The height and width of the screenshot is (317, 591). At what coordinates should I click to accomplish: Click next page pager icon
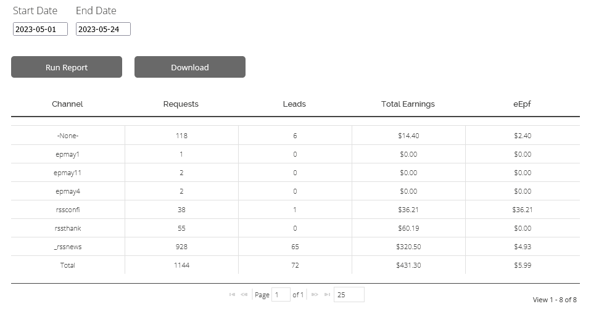coord(315,294)
